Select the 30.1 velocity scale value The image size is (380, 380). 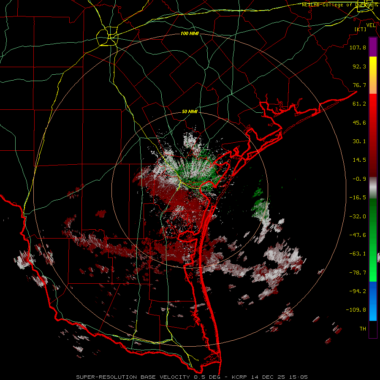pos(359,141)
